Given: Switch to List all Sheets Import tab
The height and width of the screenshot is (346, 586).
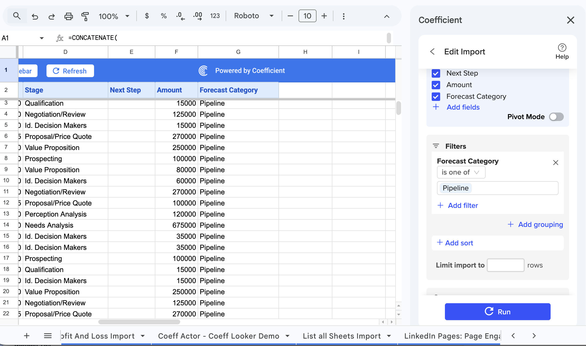Looking at the screenshot, I should pos(342,336).
